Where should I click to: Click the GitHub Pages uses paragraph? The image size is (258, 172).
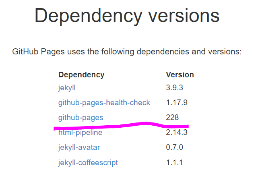click(x=127, y=52)
